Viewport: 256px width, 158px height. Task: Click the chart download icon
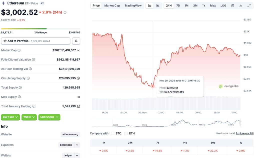click(x=241, y=5)
